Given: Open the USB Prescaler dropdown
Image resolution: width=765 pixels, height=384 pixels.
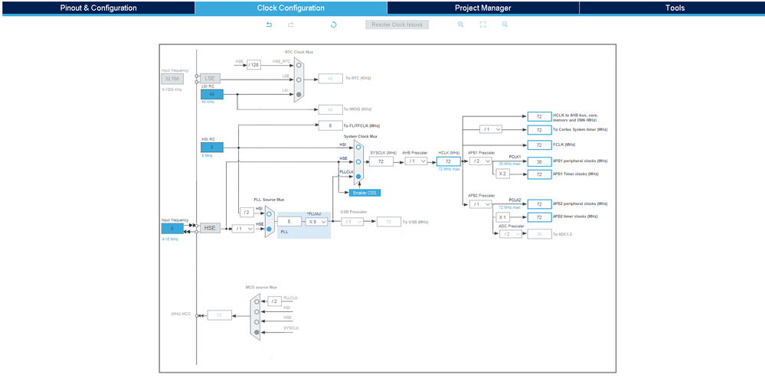Looking at the screenshot, I should pyautogui.click(x=352, y=222).
